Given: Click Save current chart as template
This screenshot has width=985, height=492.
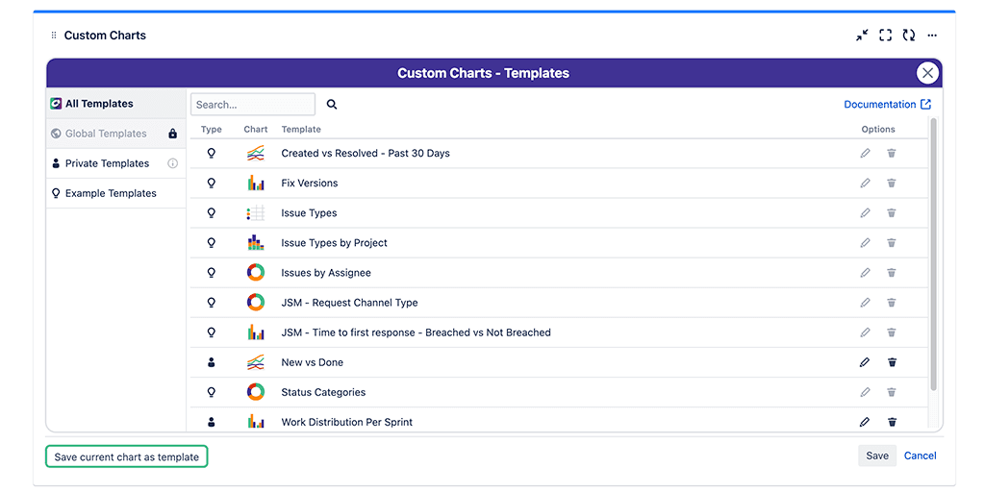Looking at the screenshot, I should click(x=126, y=456).
